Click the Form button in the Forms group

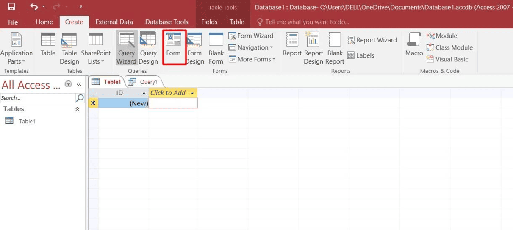point(174,47)
